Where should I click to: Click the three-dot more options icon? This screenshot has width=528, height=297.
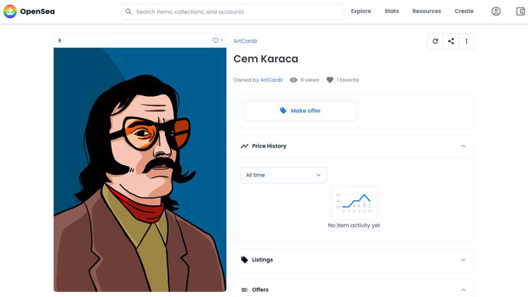(466, 41)
